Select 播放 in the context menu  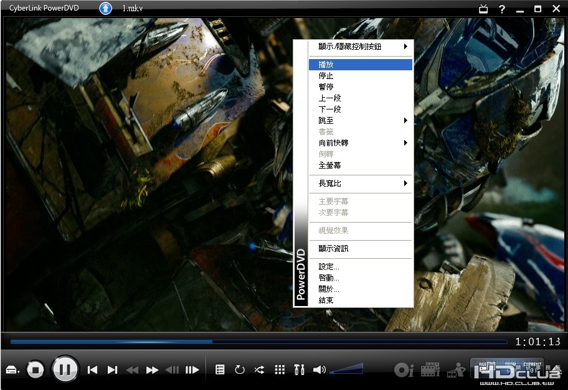(x=361, y=65)
